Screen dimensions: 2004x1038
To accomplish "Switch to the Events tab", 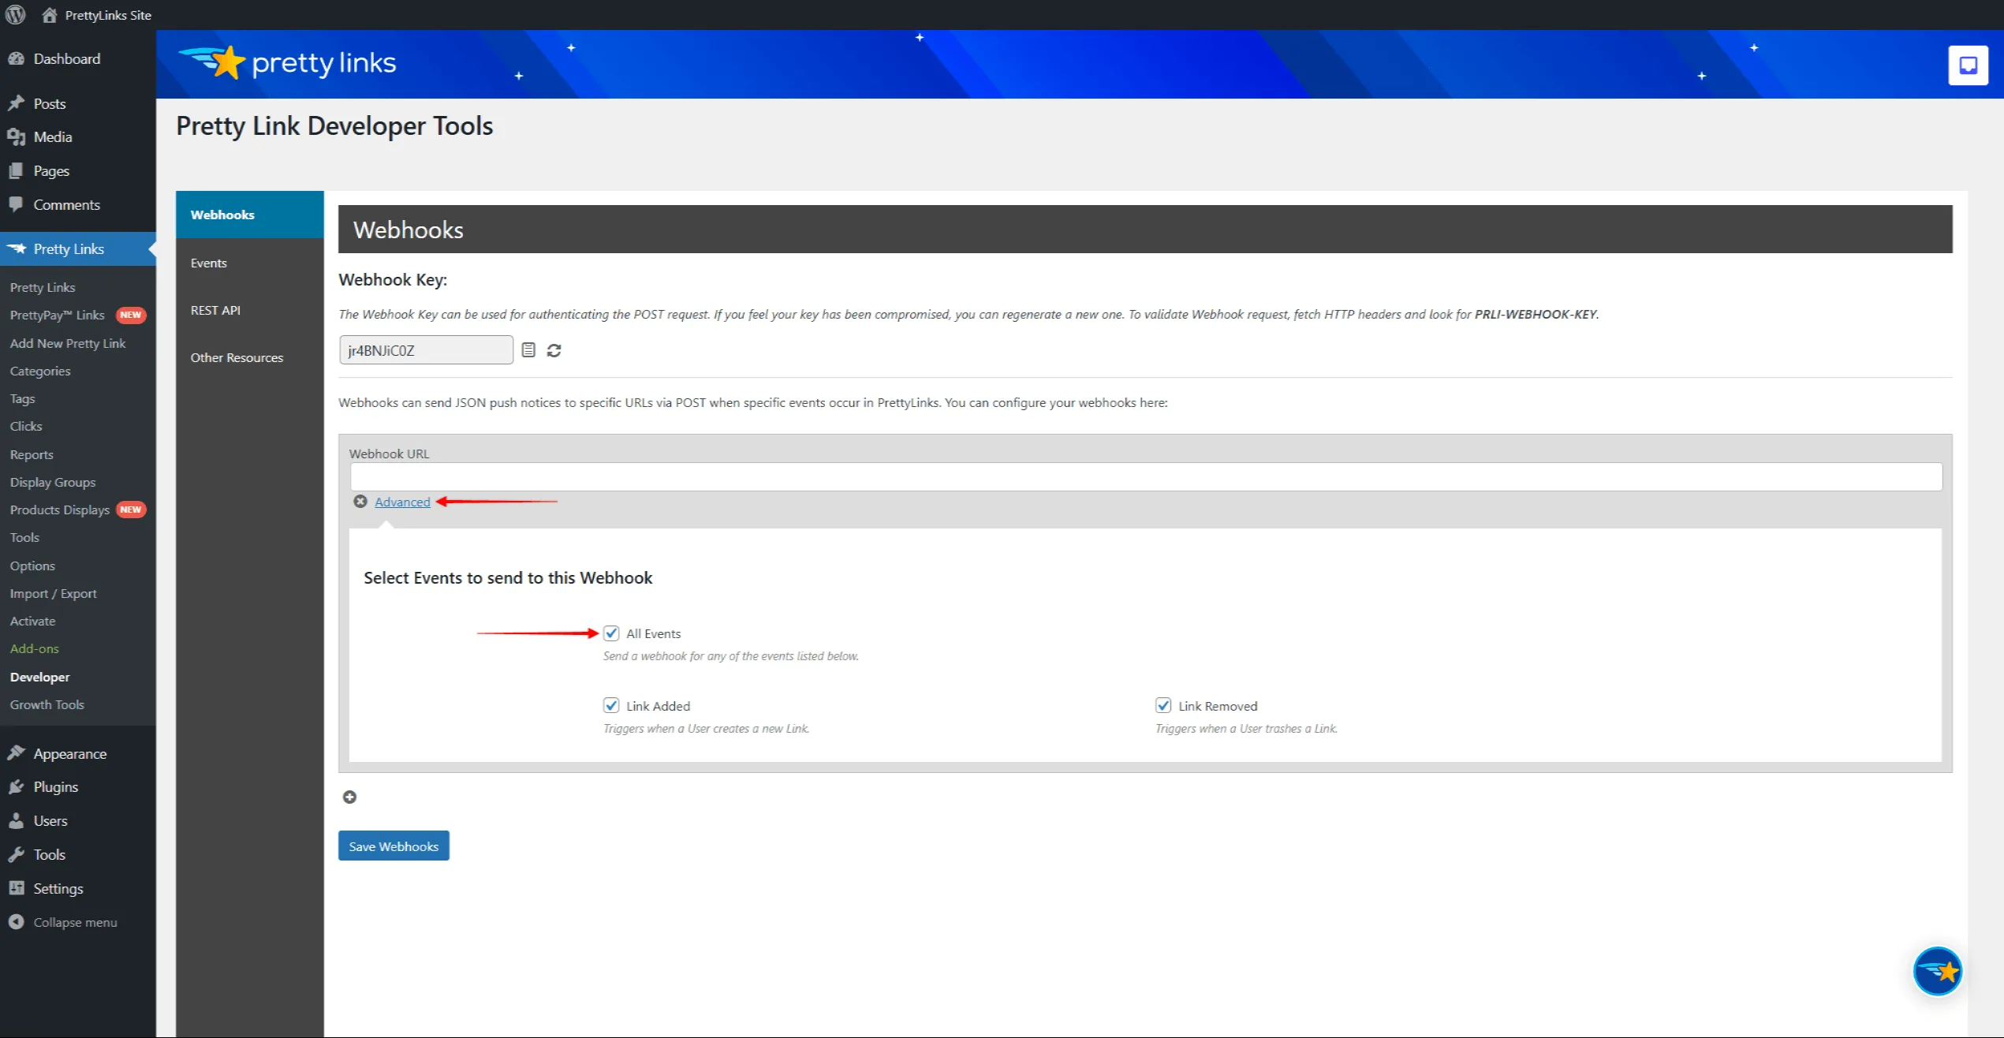I will pyautogui.click(x=209, y=263).
